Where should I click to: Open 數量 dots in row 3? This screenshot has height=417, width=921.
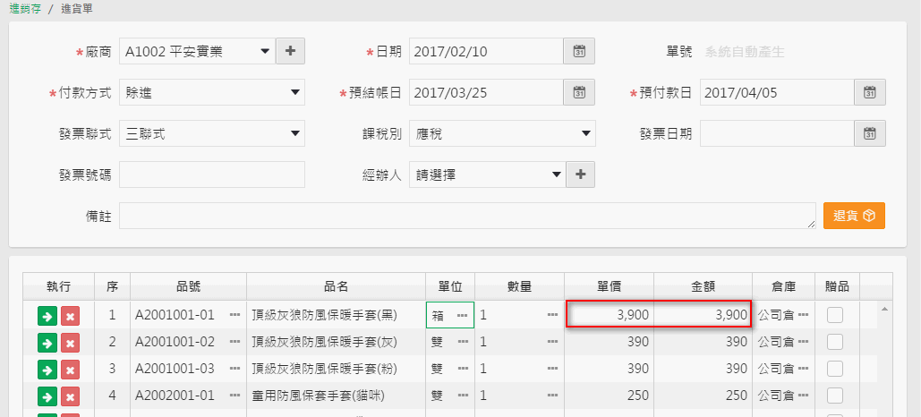pos(552,369)
